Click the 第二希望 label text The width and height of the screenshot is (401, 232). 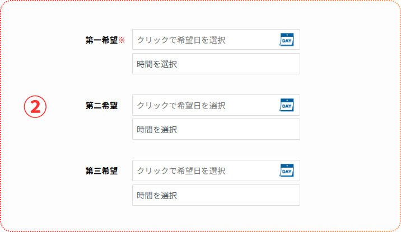101,106
